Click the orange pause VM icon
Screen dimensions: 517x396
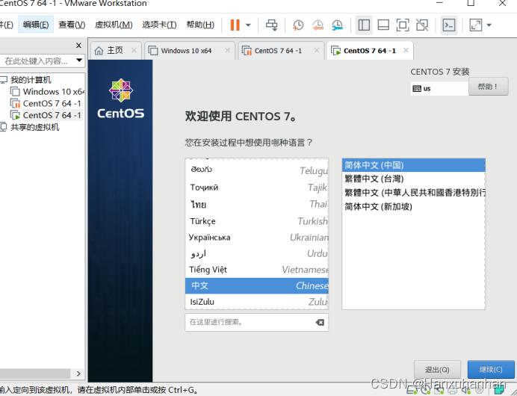(x=235, y=25)
